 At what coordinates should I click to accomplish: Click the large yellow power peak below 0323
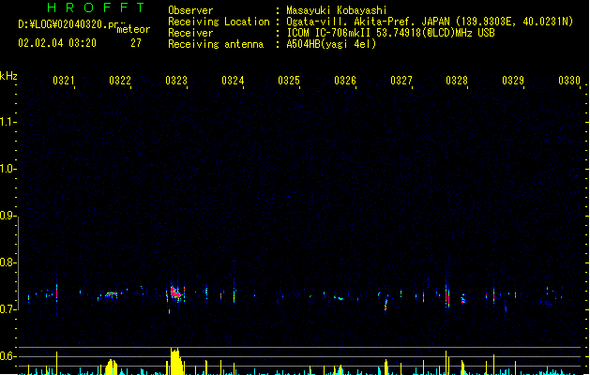[x=175, y=361]
